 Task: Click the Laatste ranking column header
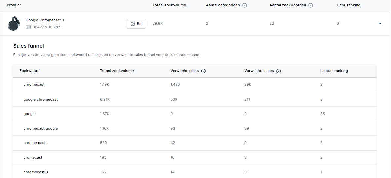334,71
